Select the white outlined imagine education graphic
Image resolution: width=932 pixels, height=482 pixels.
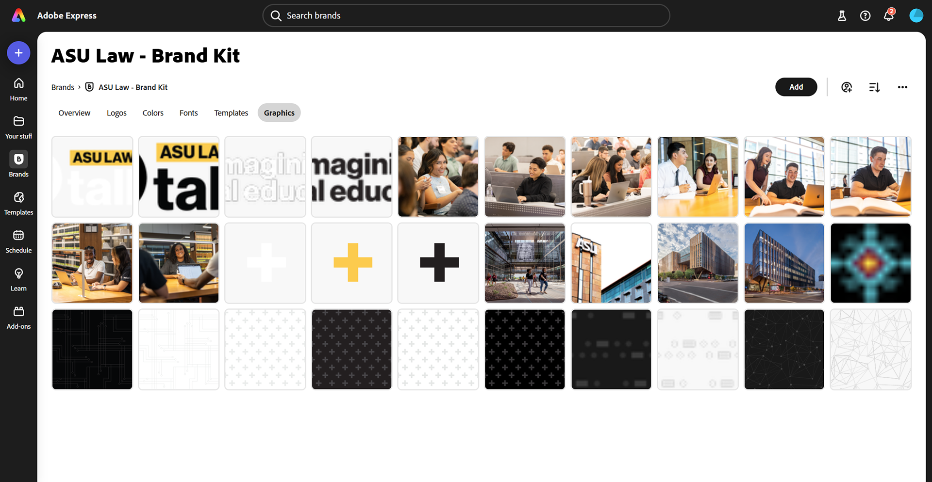pos(265,177)
